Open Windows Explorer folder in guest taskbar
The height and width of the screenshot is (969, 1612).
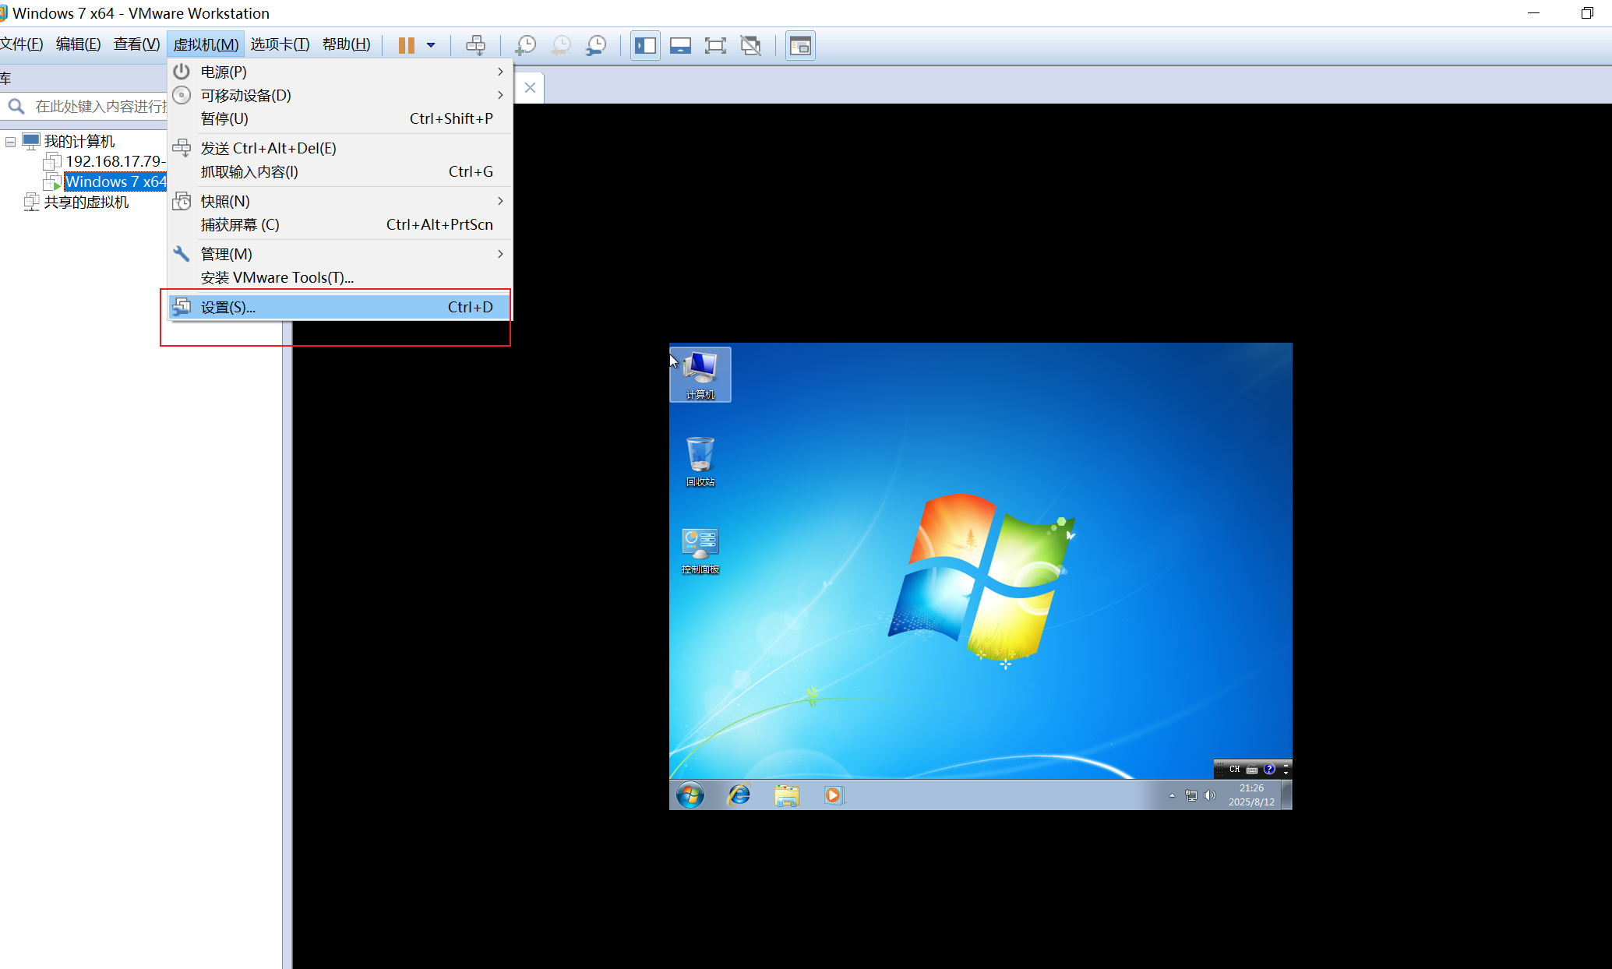click(787, 795)
